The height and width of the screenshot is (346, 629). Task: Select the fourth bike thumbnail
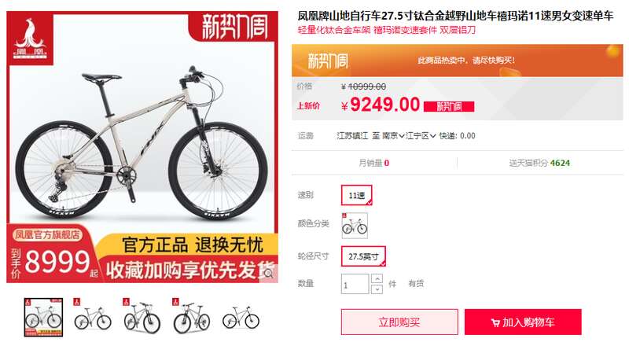coord(191,317)
